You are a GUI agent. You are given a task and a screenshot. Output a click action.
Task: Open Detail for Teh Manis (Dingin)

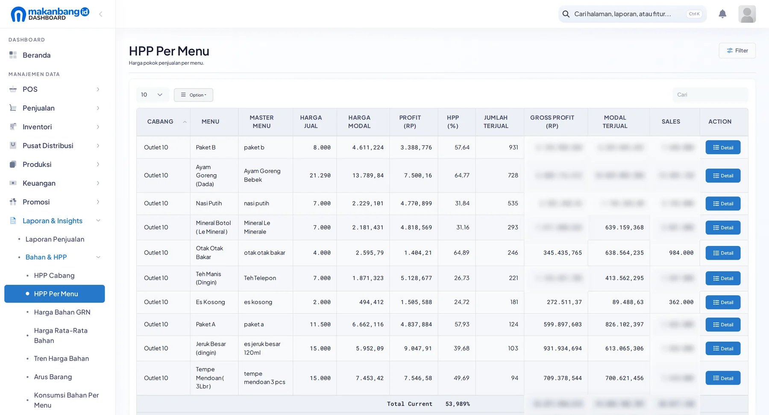click(723, 278)
